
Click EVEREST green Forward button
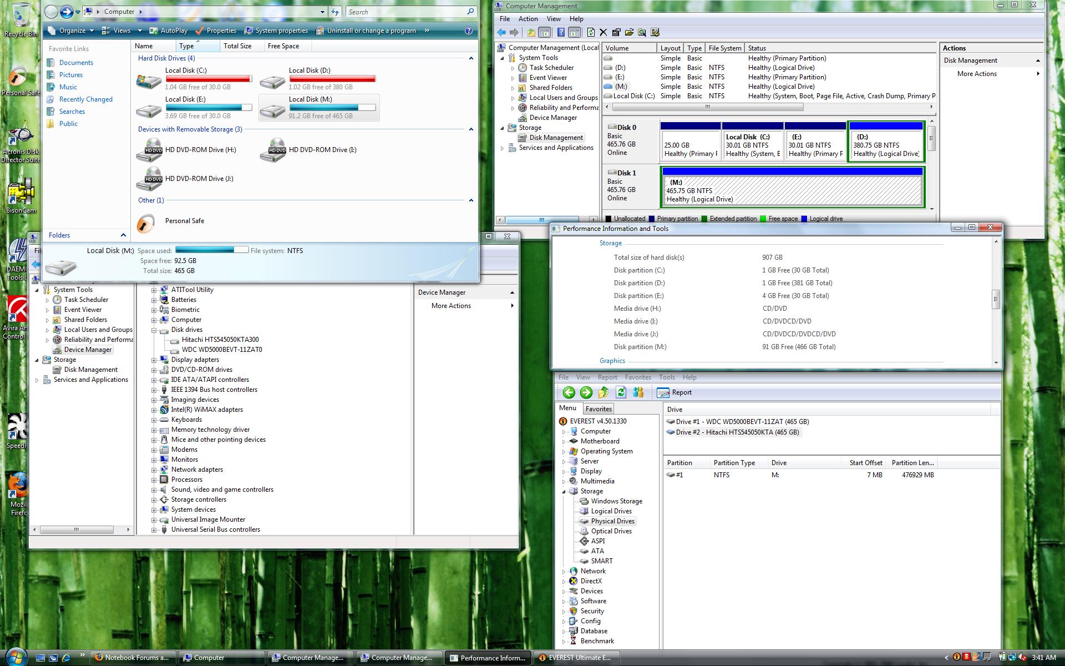point(586,392)
